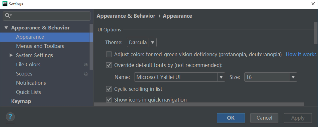Enable red-green vision deficiency color adjustment
The image size is (318, 127).
click(109, 54)
